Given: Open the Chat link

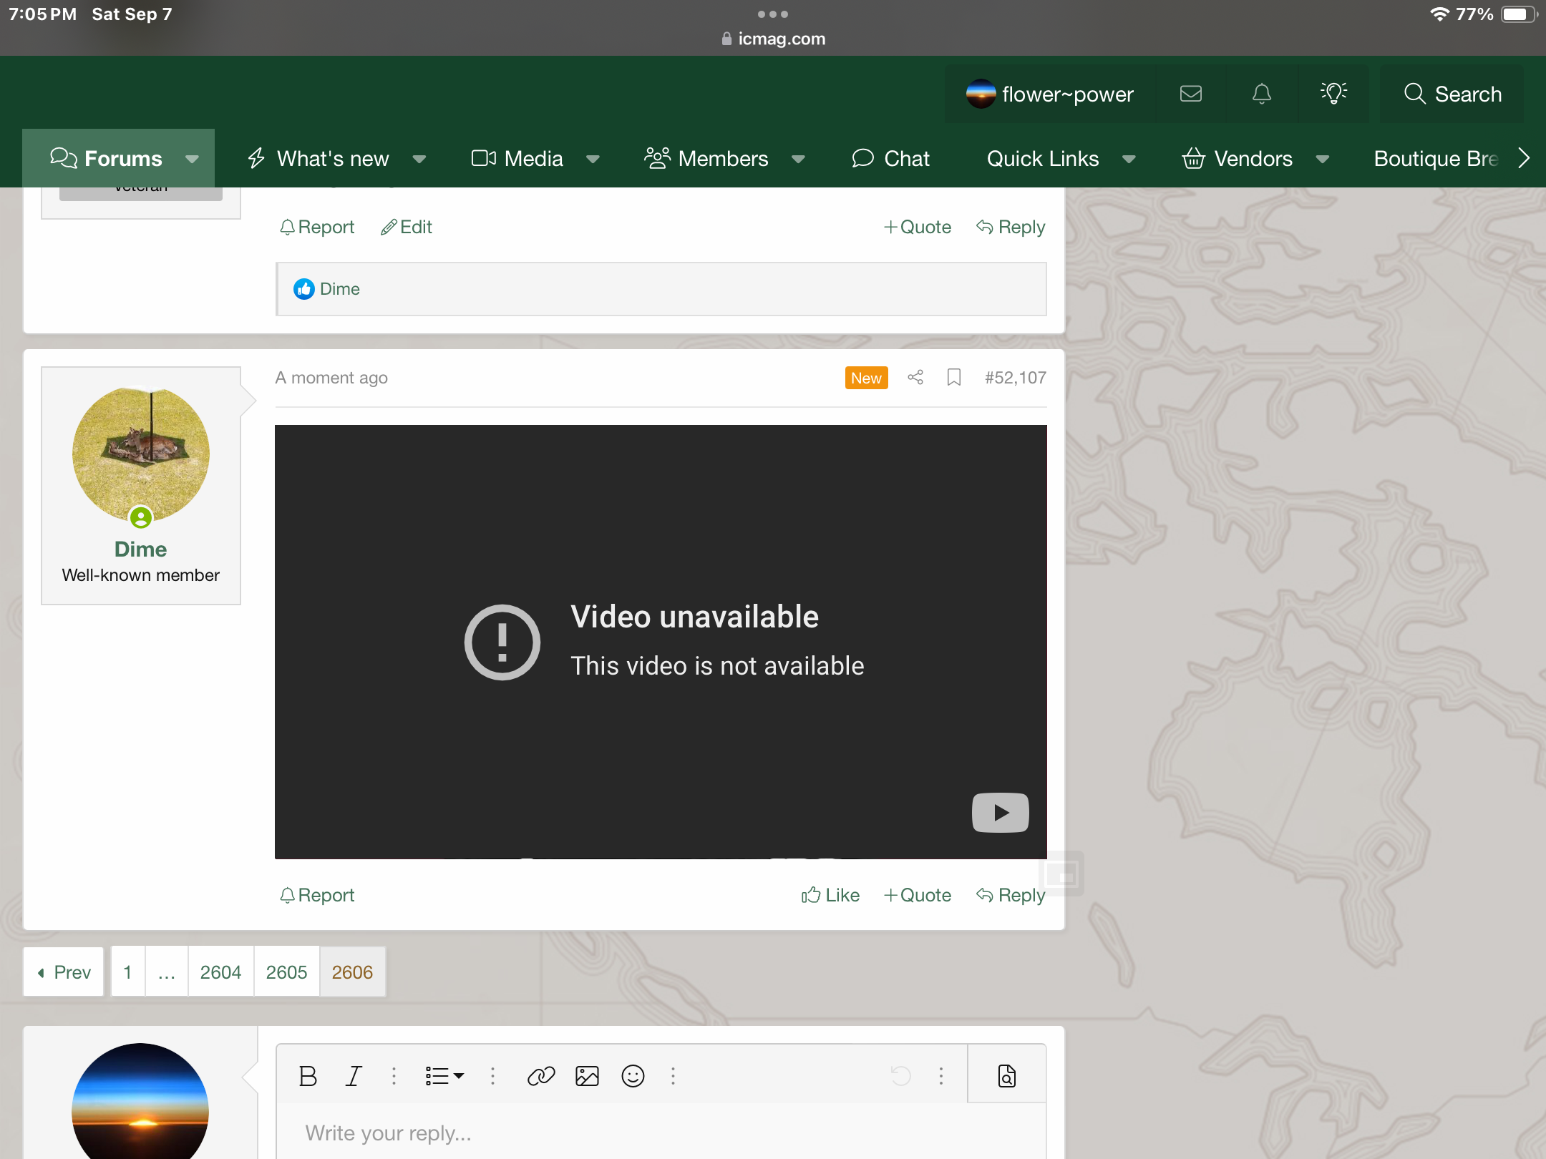Looking at the screenshot, I should tap(890, 158).
